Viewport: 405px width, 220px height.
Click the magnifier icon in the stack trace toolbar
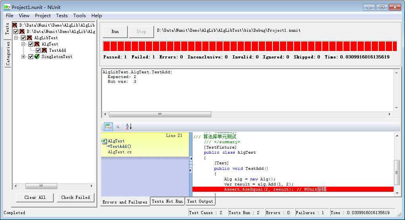118,127
